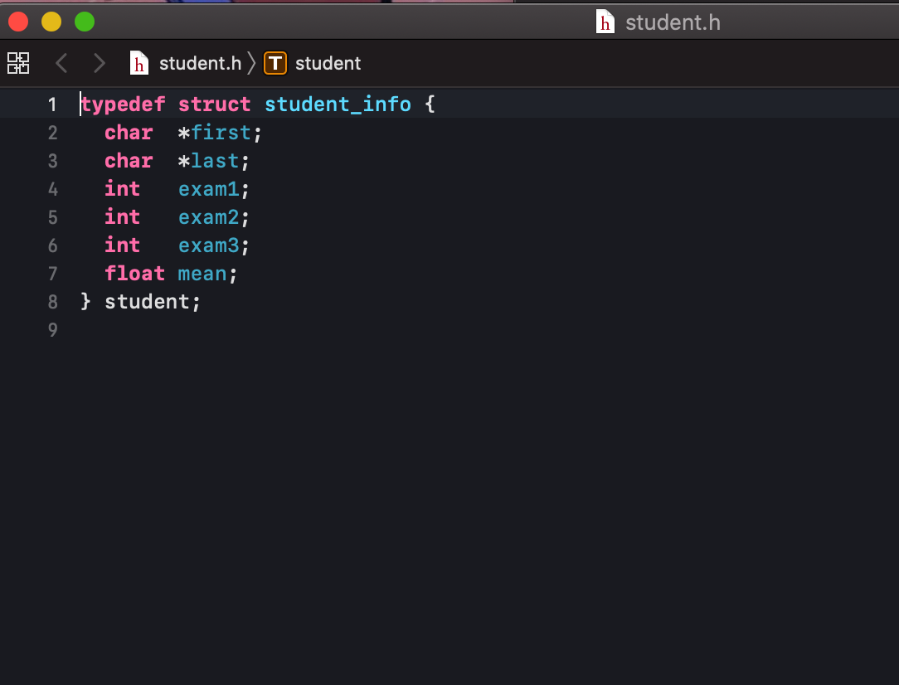Click the closing brace on line 8
Screen dimensions: 899x685
[86, 302]
